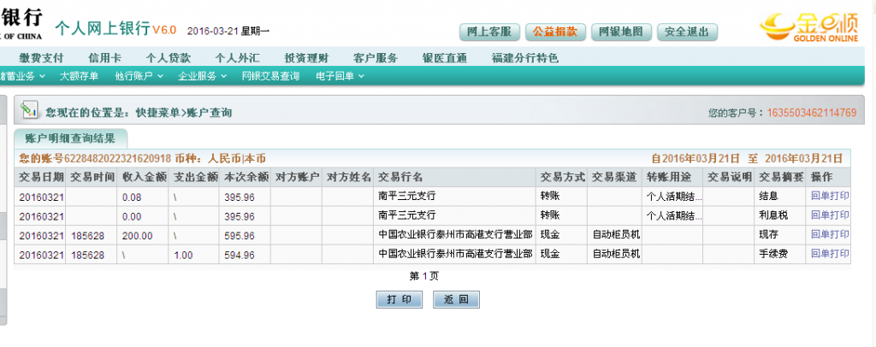Click the 公益捐款 charity donation button
876x347 pixels.
tap(554, 32)
